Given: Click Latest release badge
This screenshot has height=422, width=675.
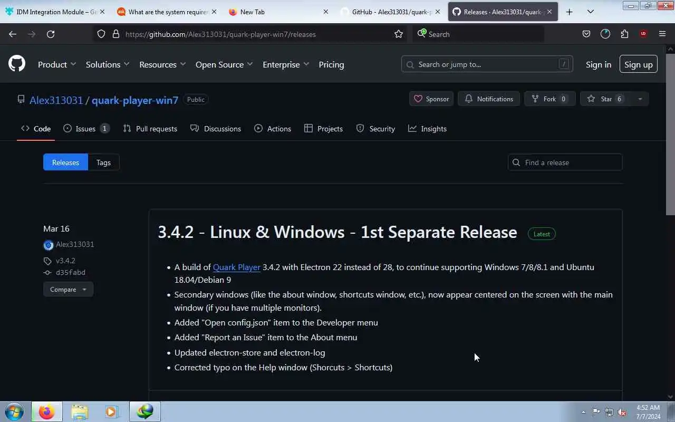Looking at the screenshot, I should coord(542,234).
